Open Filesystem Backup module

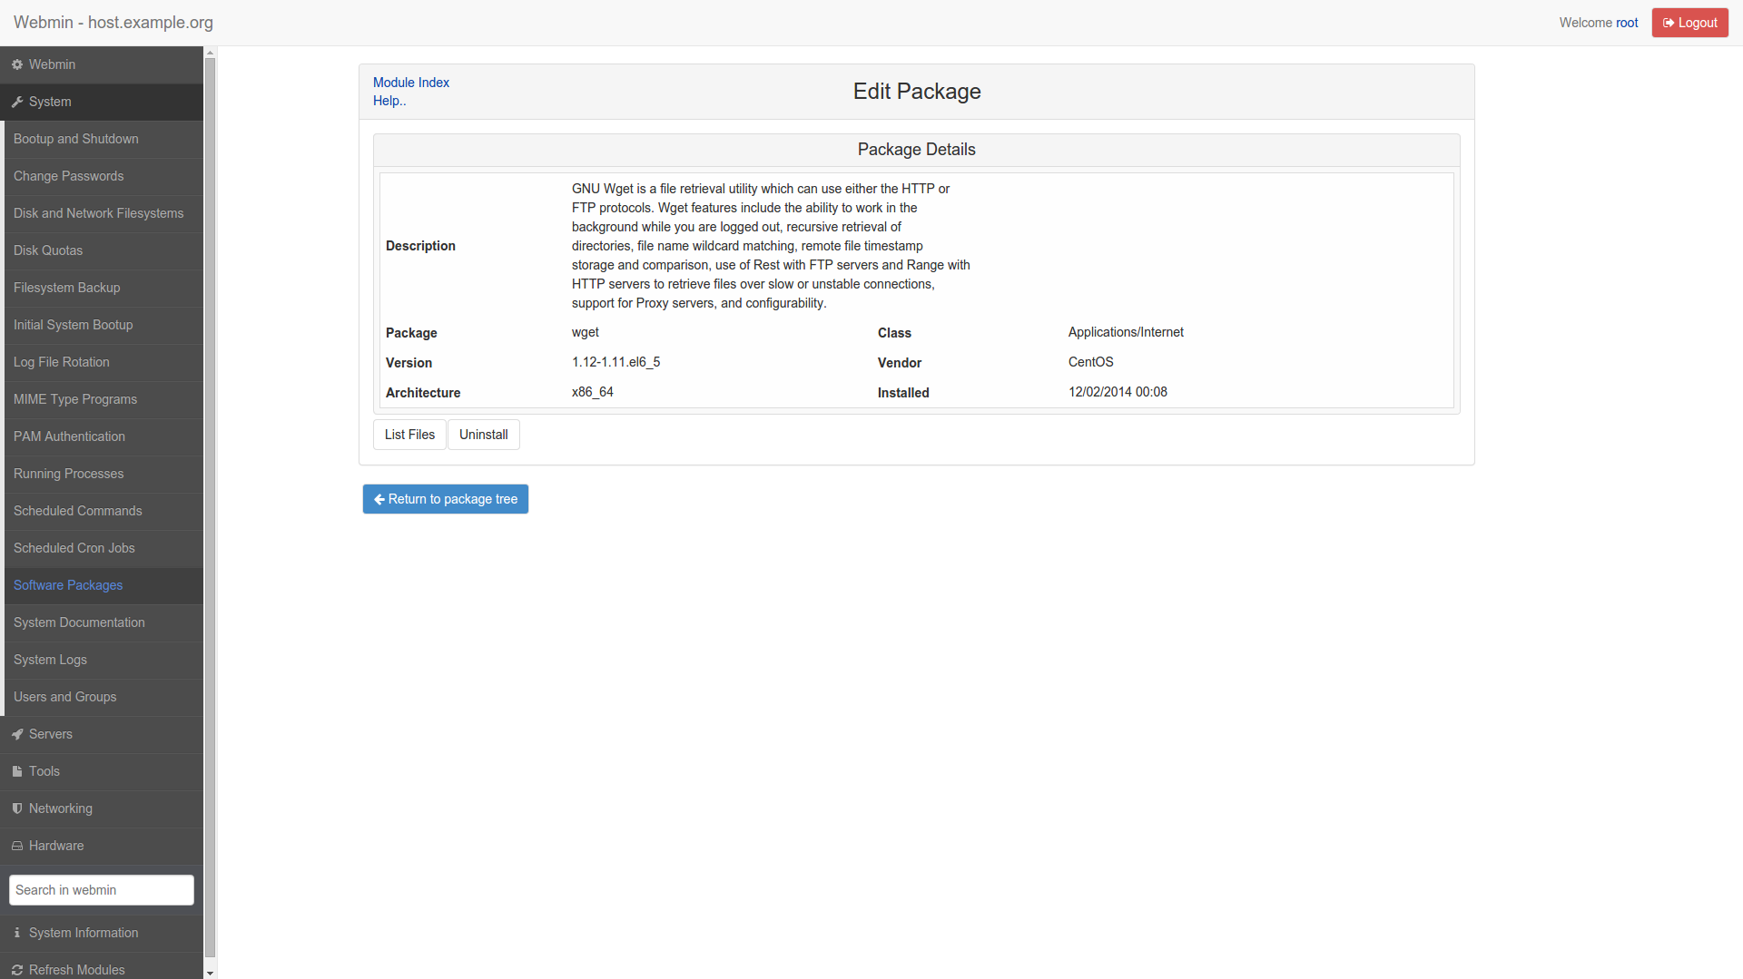pyautogui.click(x=103, y=288)
